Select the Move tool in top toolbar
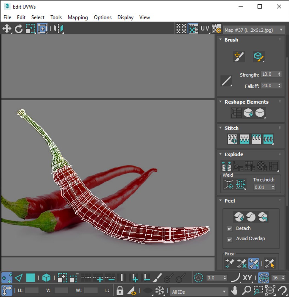 7,29
